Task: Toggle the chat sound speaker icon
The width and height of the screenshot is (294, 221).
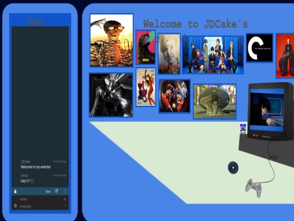Action: tap(65, 199)
